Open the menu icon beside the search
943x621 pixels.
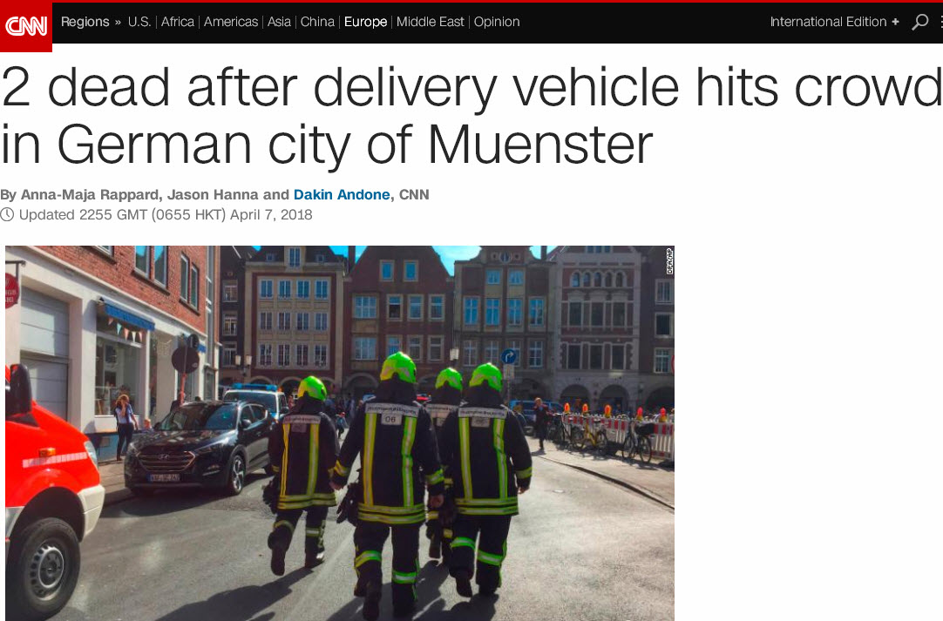point(940,23)
